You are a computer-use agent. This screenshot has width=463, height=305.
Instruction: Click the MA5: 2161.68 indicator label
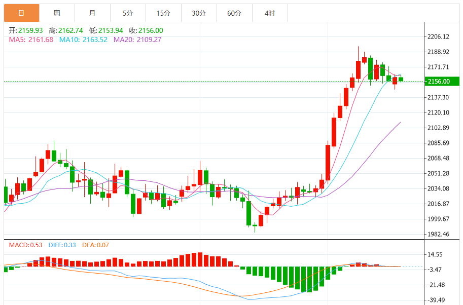tap(31, 40)
